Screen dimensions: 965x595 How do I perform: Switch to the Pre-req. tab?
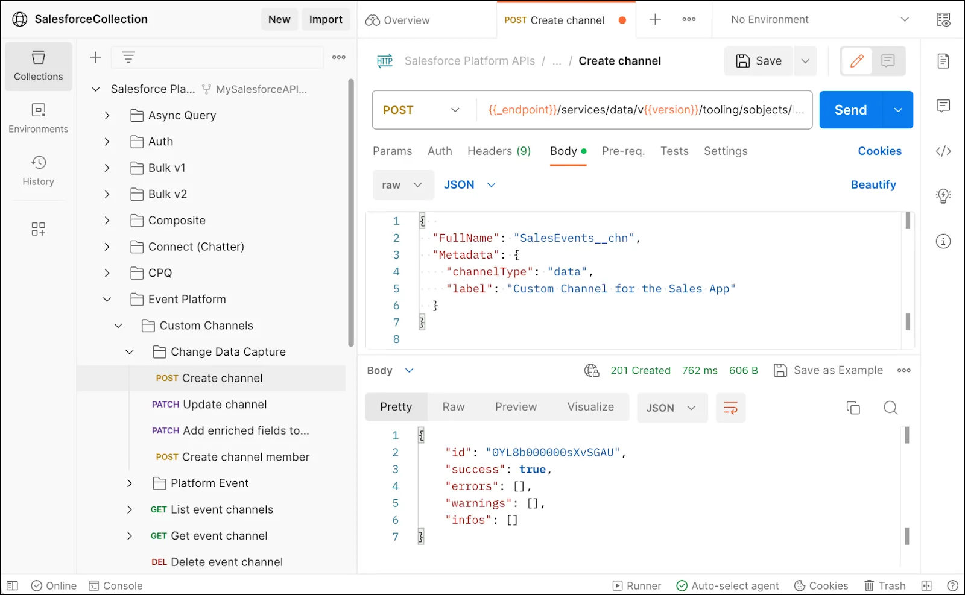click(623, 151)
